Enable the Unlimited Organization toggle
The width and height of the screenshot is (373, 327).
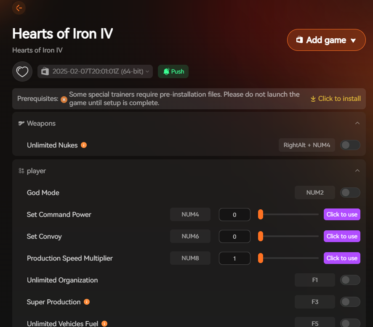350,280
